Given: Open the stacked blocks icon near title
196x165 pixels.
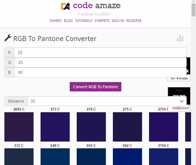Looking at the screenshot, I should click(x=180, y=38).
